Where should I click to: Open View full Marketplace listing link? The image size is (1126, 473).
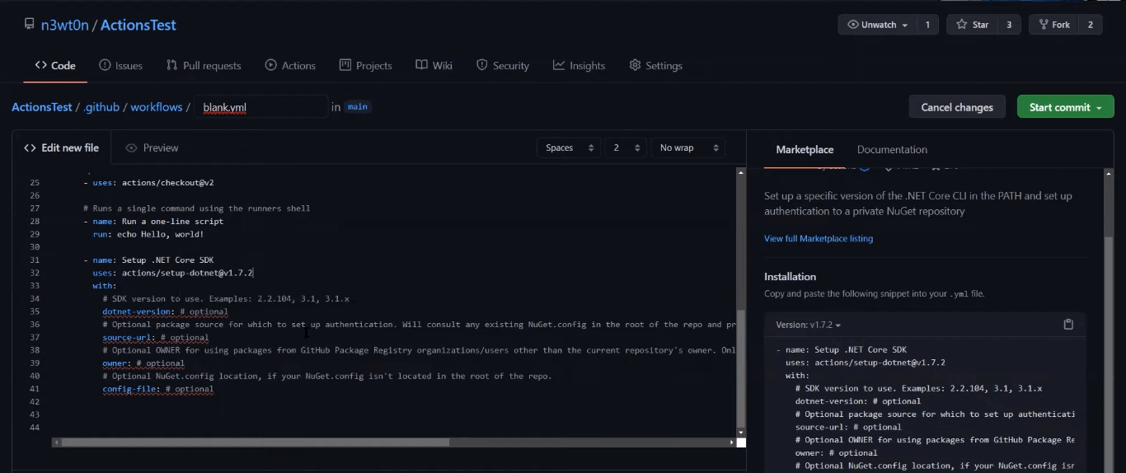[x=819, y=238]
